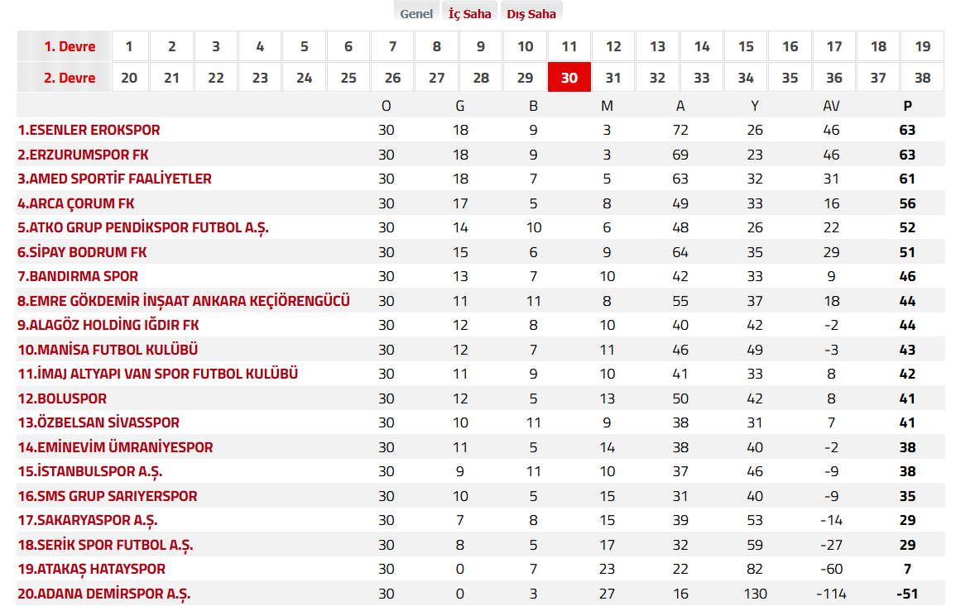Viewport: 975px width, 606px height.
Task: Select the Dış Saha tab
Action: 531,13
